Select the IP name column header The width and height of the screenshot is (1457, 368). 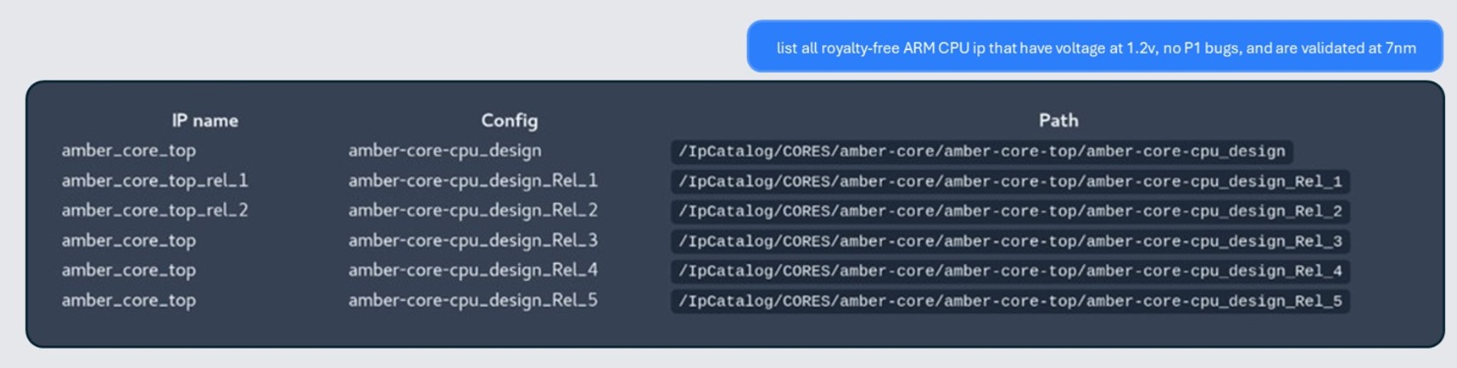coord(205,121)
